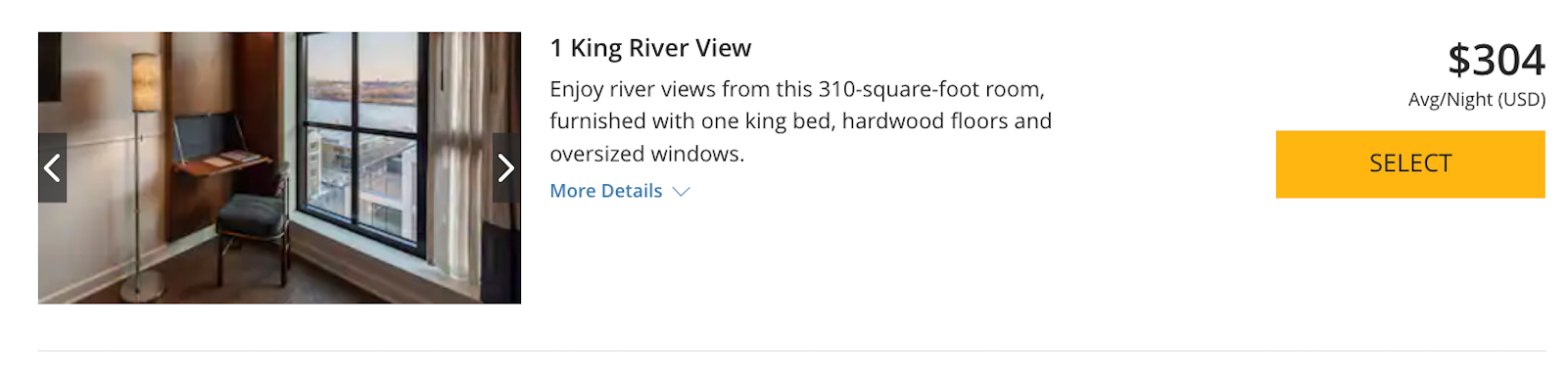Click the King River View room photo
This screenshot has width=1567, height=371.
point(279,167)
